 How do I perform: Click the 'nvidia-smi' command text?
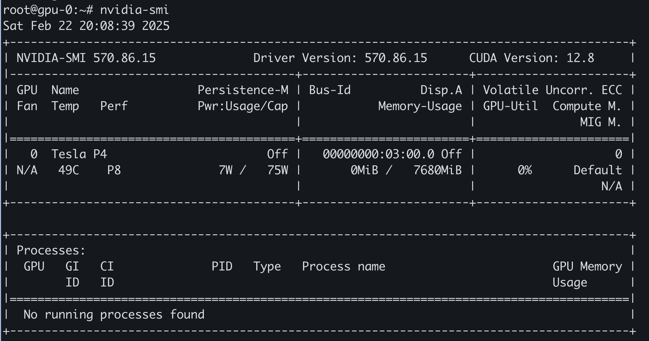pos(134,10)
